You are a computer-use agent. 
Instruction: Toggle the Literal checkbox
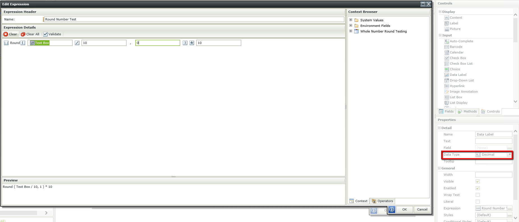(x=477, y=202)
